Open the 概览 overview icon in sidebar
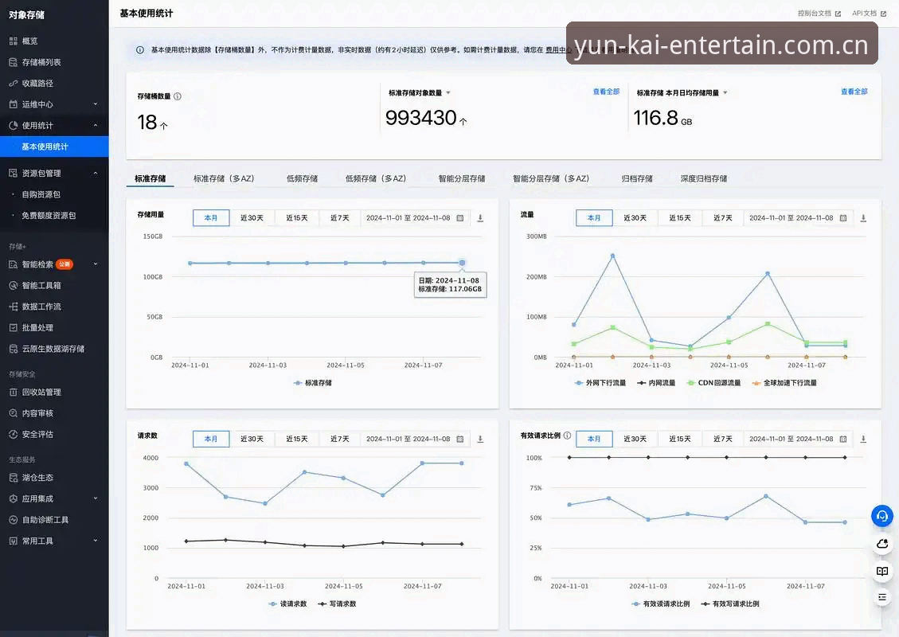The width and height of the screenshot is (899, 637). [14, 41]
